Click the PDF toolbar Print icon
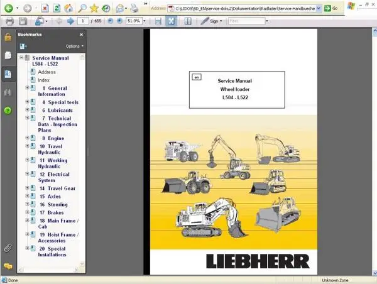377x284 pixels. pos(9,21)
